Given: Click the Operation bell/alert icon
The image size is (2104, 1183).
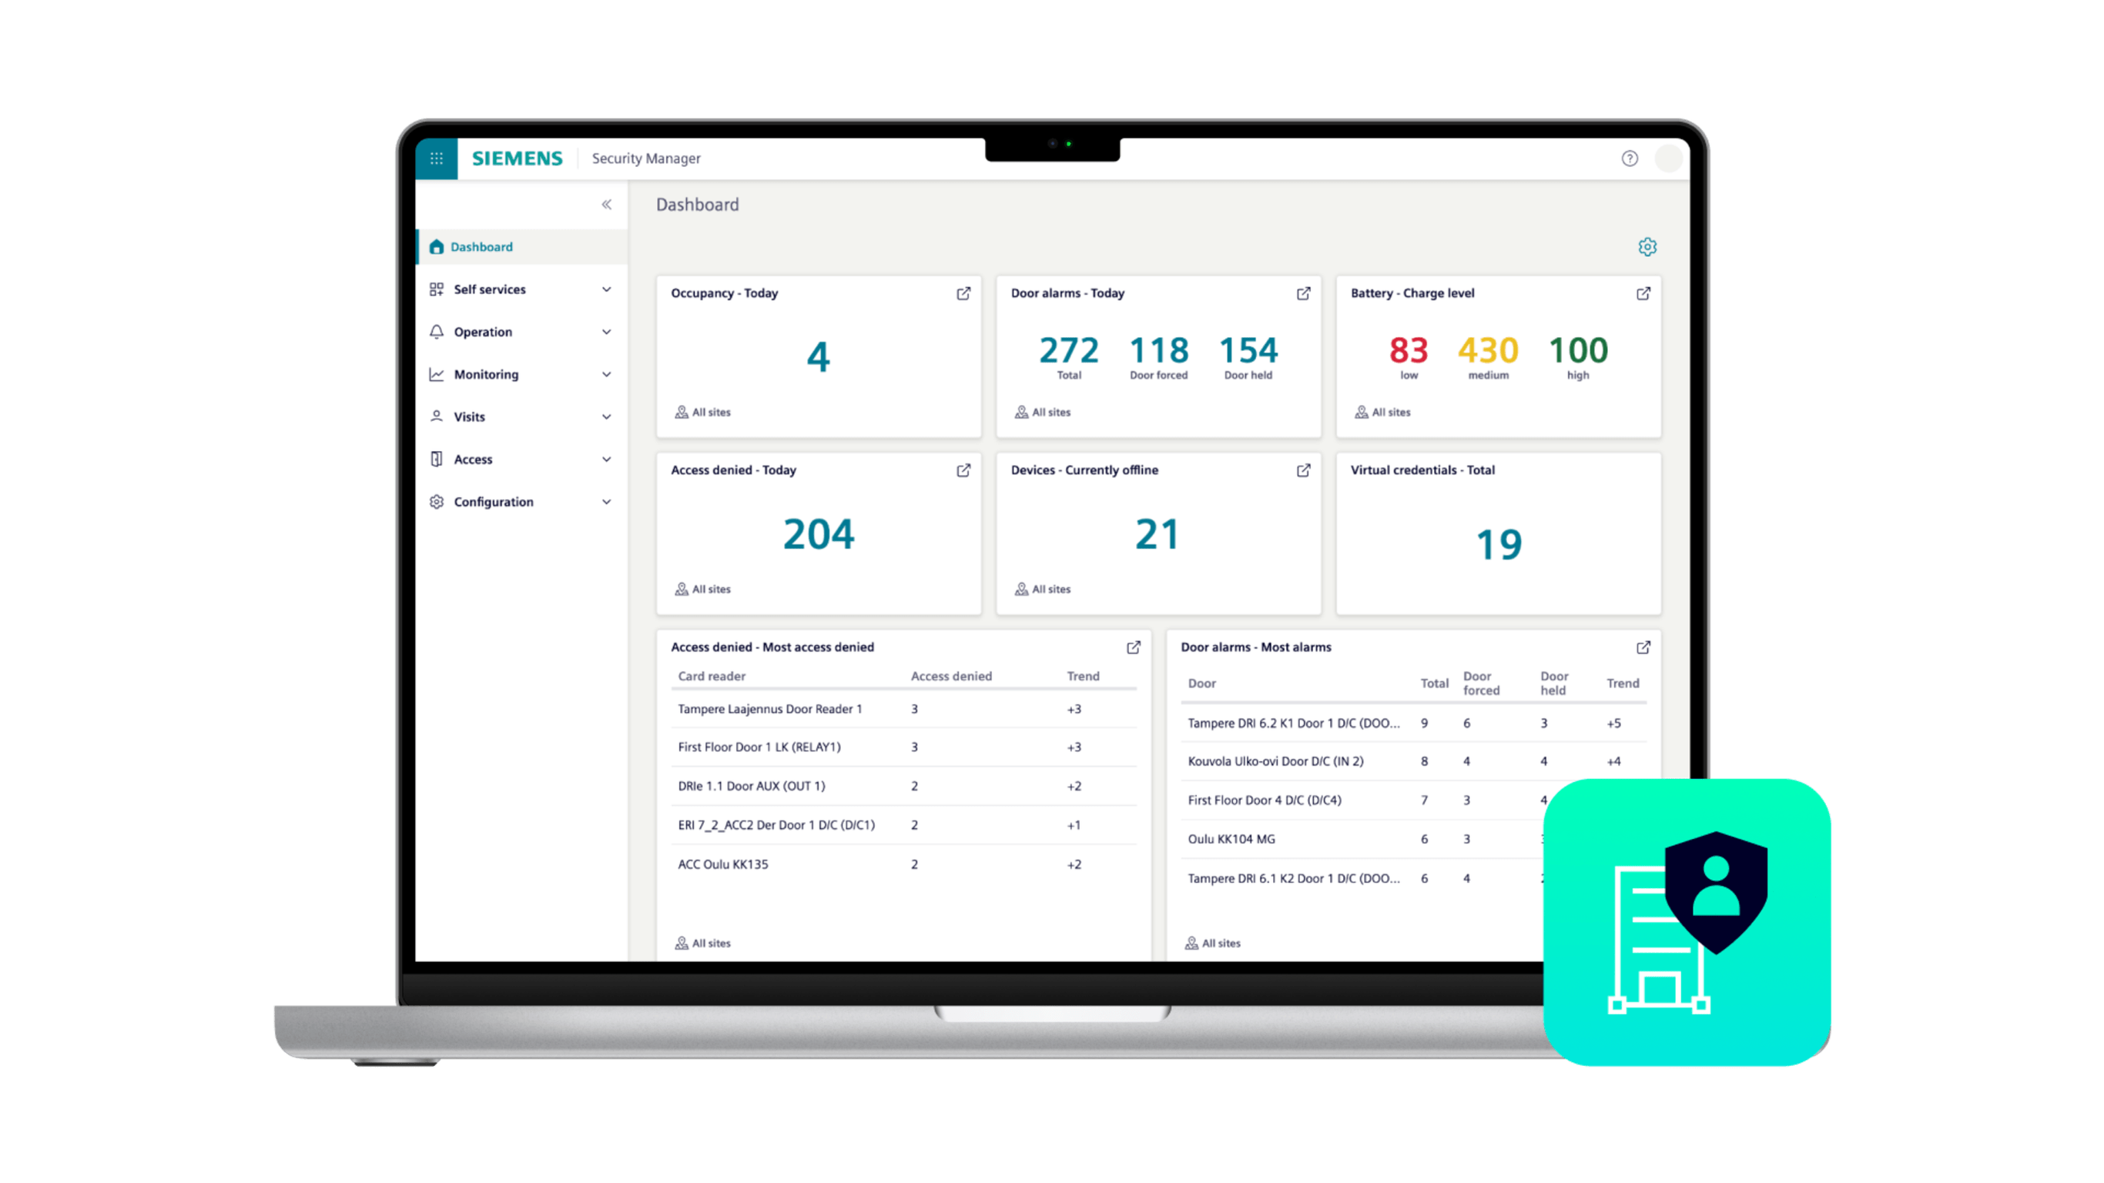Looking at the screenshot, I should [x=437, y=331].
